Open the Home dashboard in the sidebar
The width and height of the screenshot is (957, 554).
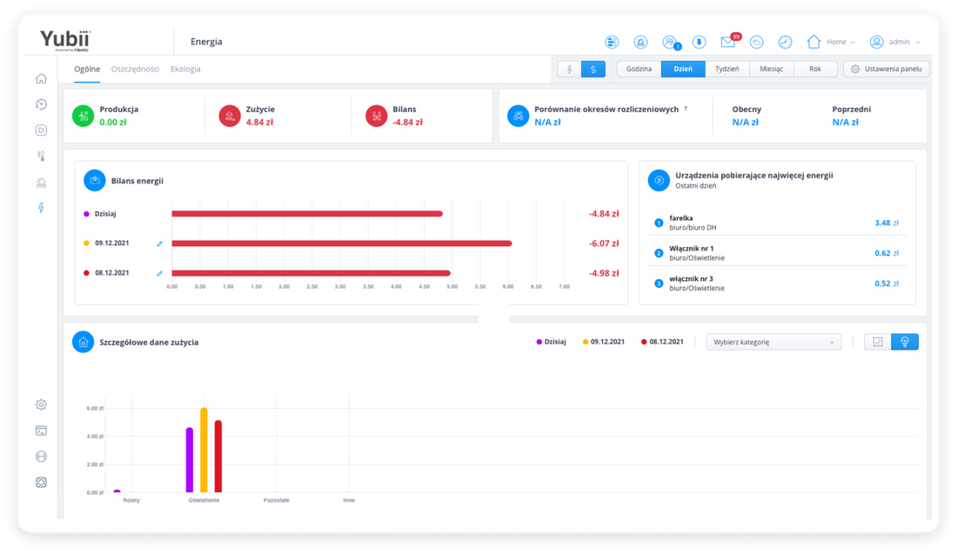tap(41, 78)
